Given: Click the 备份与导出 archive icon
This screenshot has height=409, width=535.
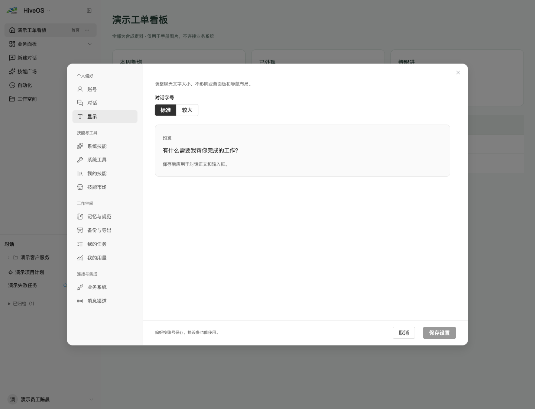Looking at the screenshot, I should tap(80, 230).
